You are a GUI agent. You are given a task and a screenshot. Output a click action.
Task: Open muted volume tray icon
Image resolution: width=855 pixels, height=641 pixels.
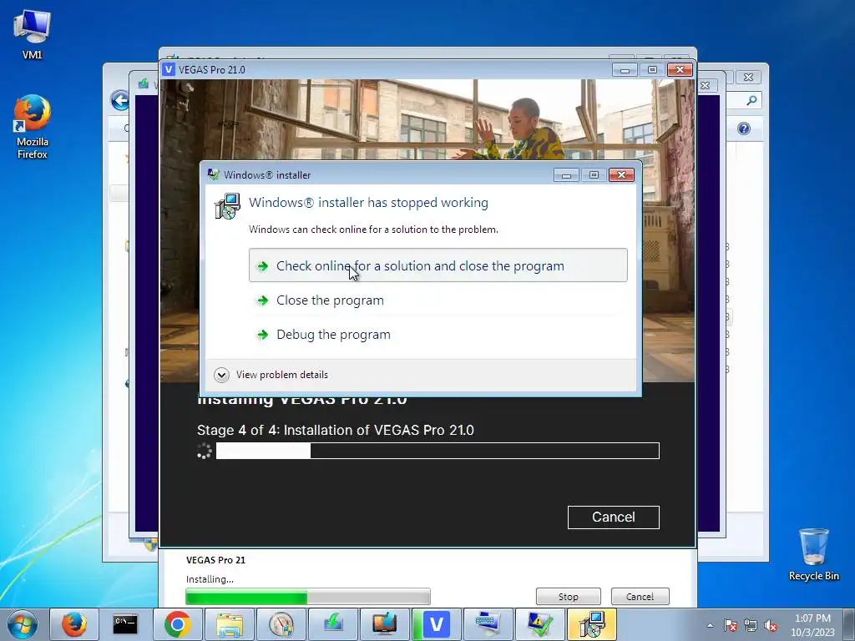point(771,625)
